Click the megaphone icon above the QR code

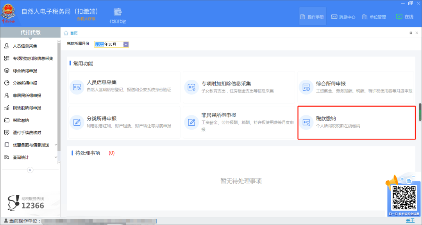point(392,182)
